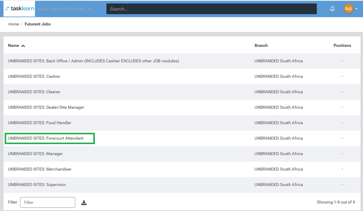Image resolution: width=363 pixels, height=211 pixels.
Task: Open UNBRANDED SITES: Food Handler
Action: (x=40, y=123)
